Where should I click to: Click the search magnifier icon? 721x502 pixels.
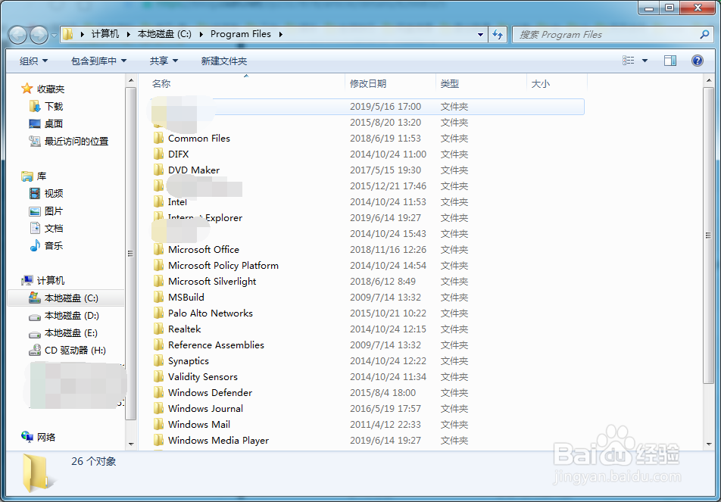click(x=704, y=34)
